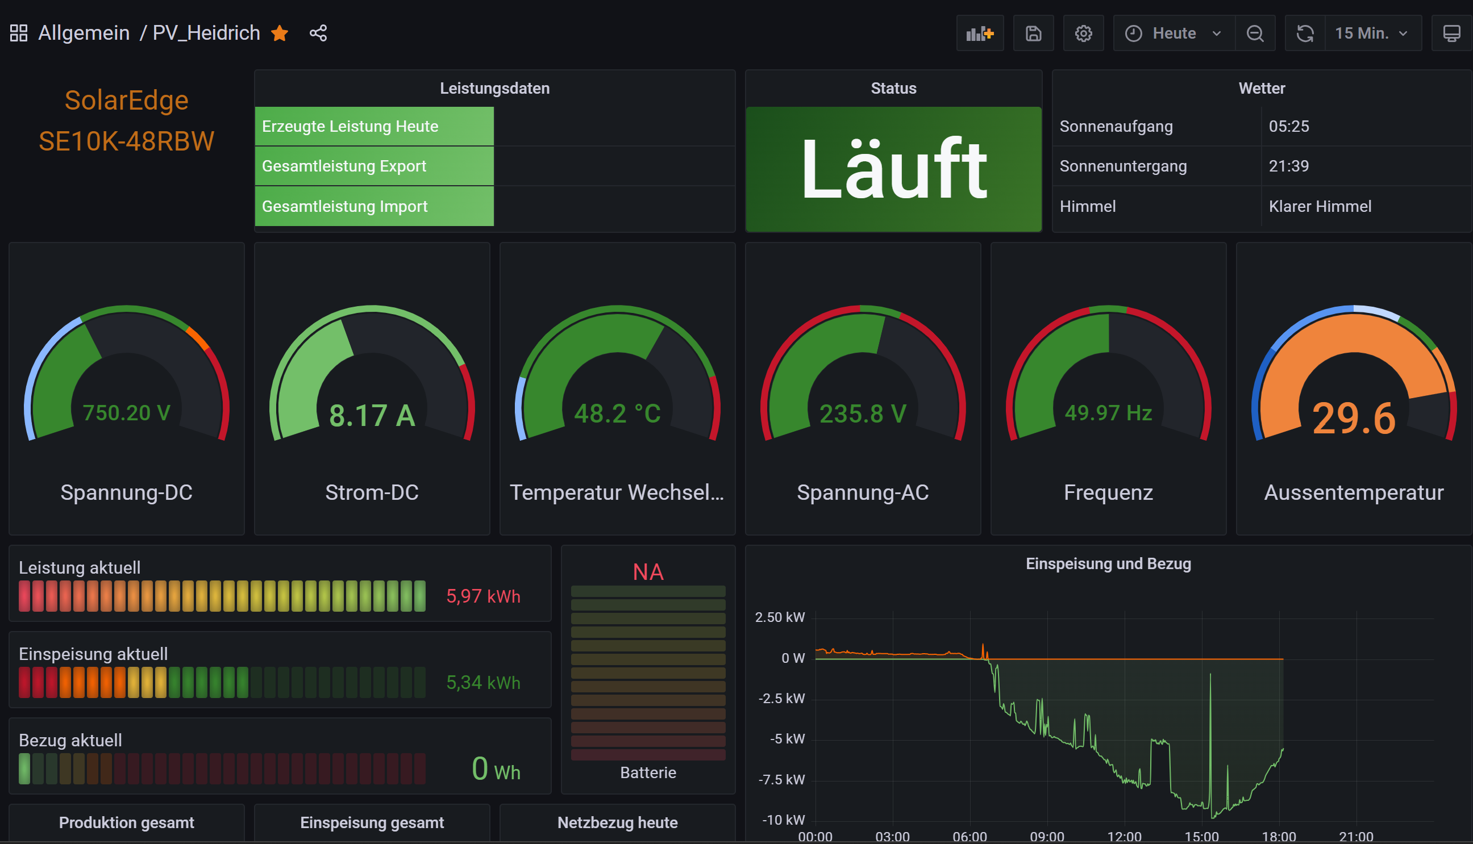Click the Läuft status panel
The width and height of the screenshot is (1473, 844).
point(893,169)
